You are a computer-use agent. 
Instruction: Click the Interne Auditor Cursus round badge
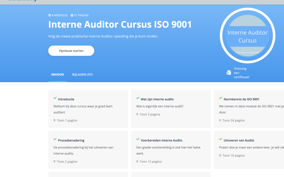pos(247,36)
